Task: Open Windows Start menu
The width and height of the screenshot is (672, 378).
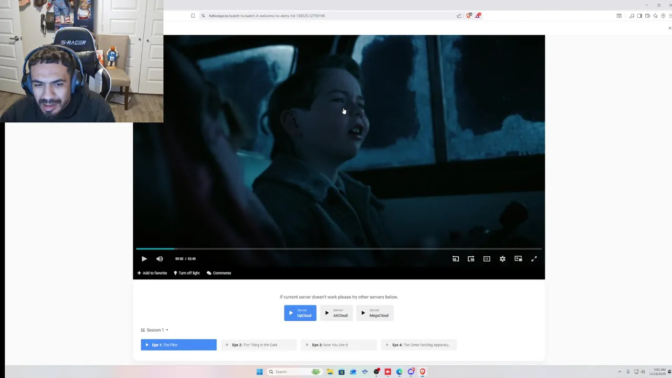Action: coord(259,372)
